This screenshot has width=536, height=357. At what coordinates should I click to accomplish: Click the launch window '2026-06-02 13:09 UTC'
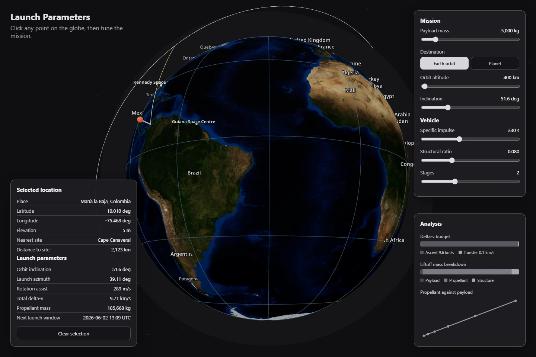pos(107,318)
